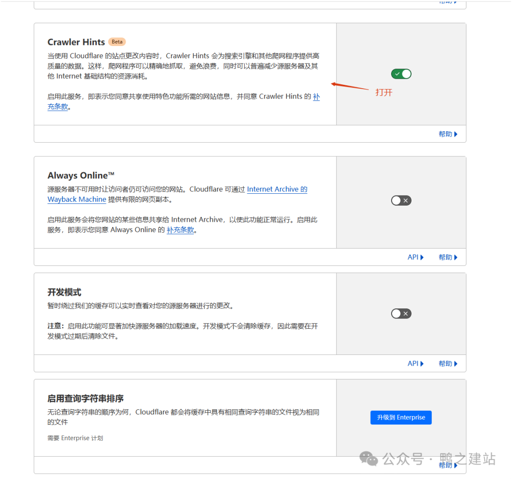512x479 pixels.
Task: Enable the Always Online toggle switch
Action: [x=401, y=200]
